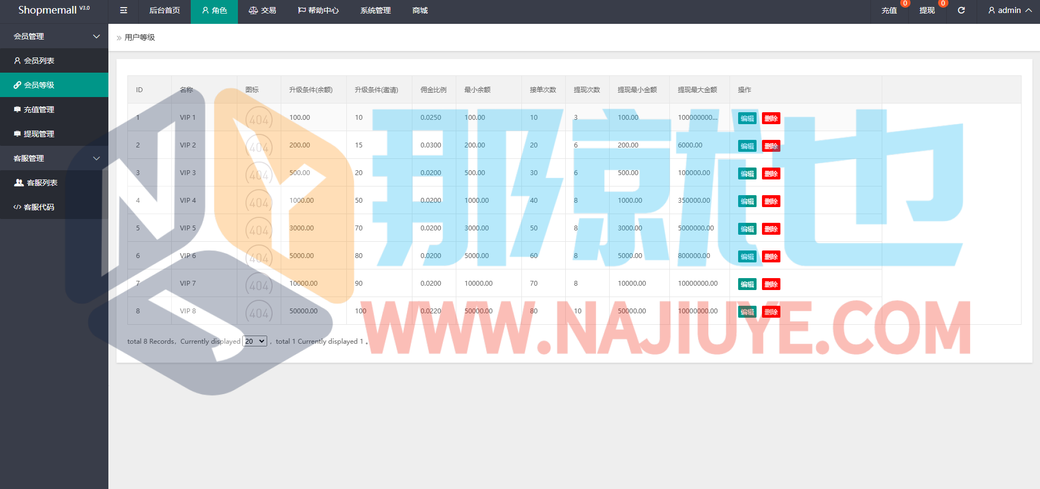Expand the admin user menu
This screenshot has height=489, width=1040.
click(1009, 10)
